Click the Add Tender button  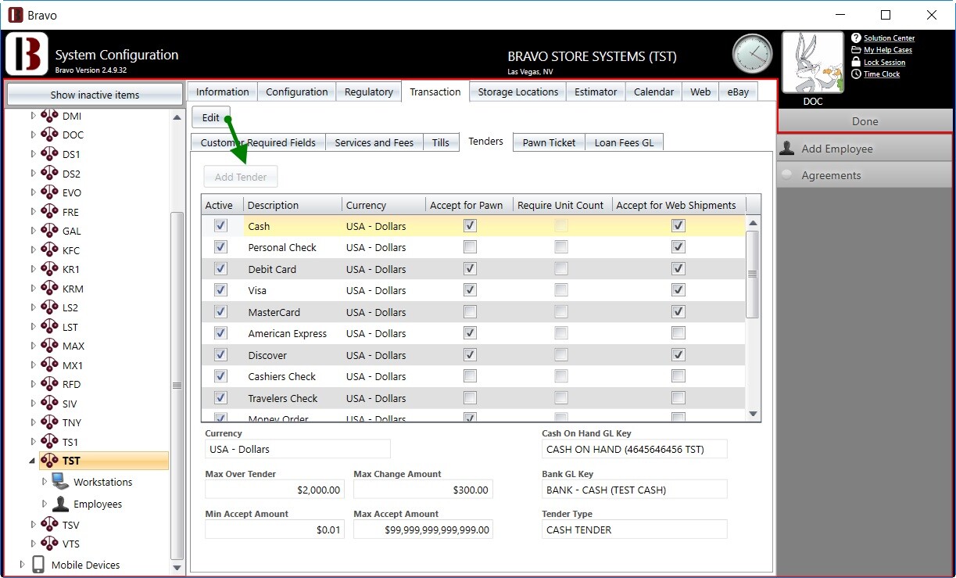[241, 177]
